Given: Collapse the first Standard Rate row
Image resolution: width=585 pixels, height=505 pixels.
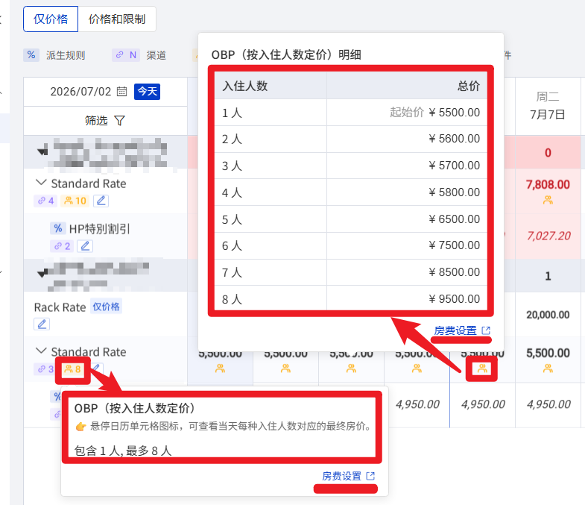Looking at the screenshot, I should (41, 183).
